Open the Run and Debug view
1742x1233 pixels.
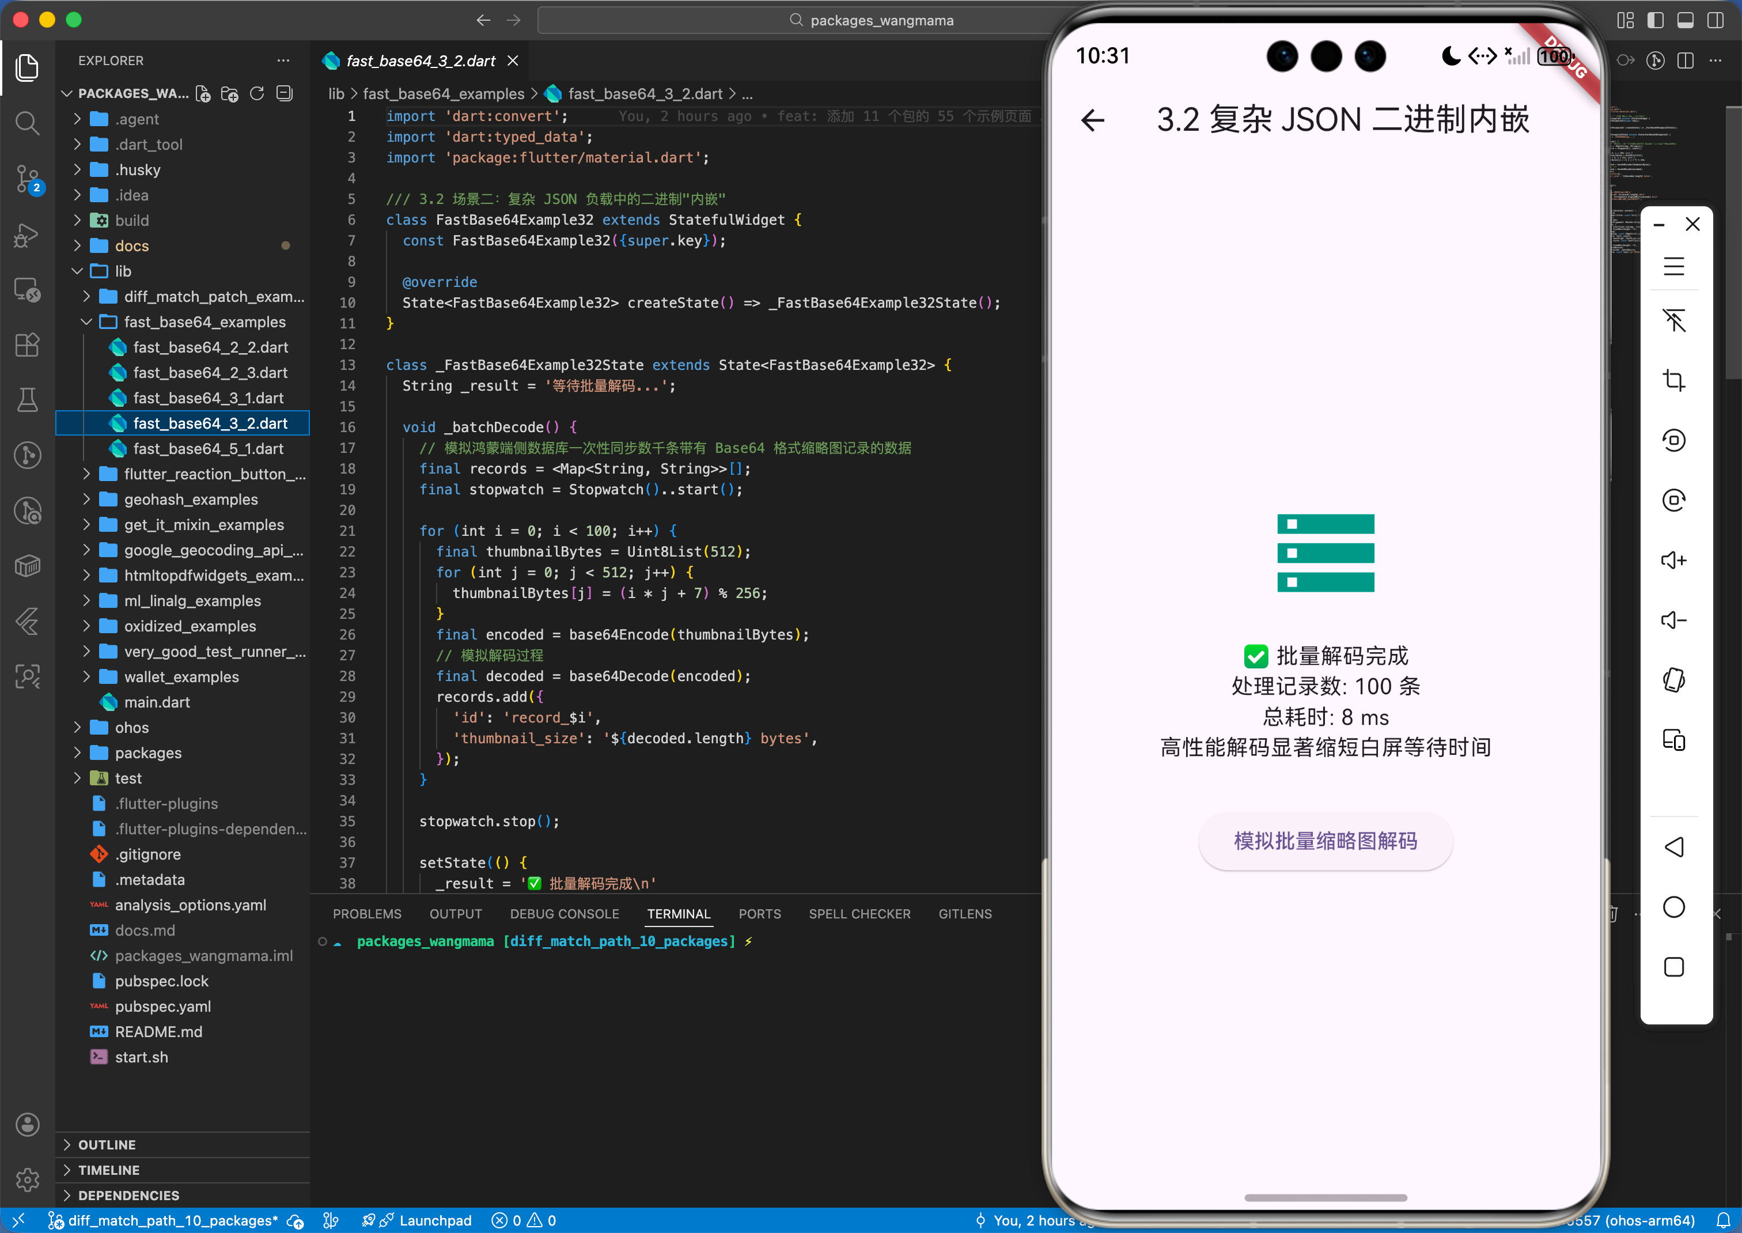point(27,235)
